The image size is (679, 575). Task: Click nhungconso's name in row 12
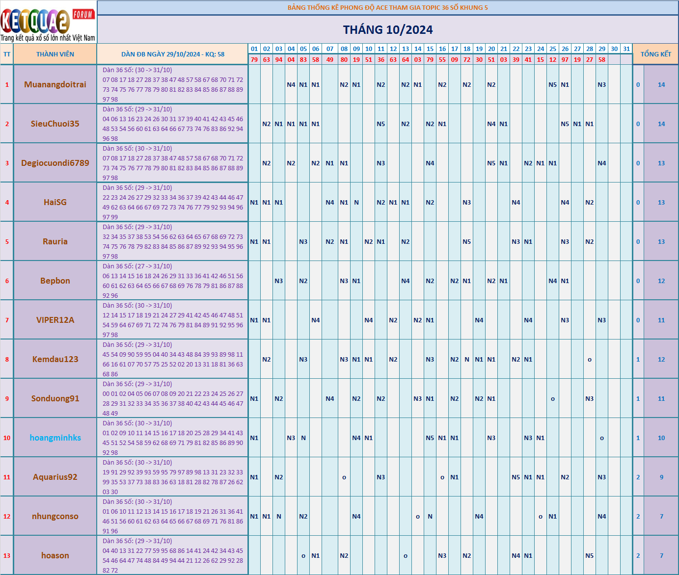pyautogui.click(x=55, y=516)
